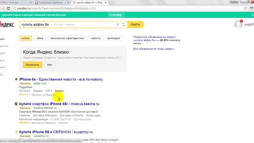The width and height of the screenshot is (254, 143).
Task: Open the Купить sitelink under Apple ad
Action: click(x=60, y=91)
